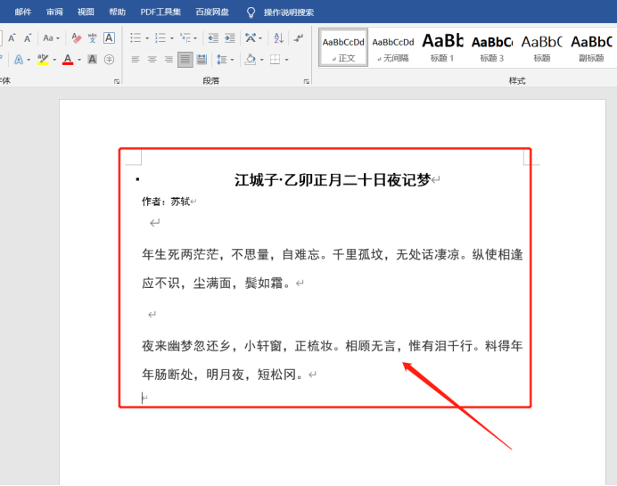This screenshot has width=617, height=486.
Task: Apply the 无间隔 style
Action: point(393,47)
